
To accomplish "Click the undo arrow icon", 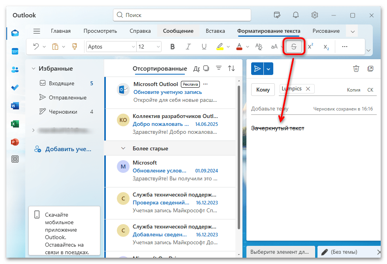I will [x=36, y=47].
